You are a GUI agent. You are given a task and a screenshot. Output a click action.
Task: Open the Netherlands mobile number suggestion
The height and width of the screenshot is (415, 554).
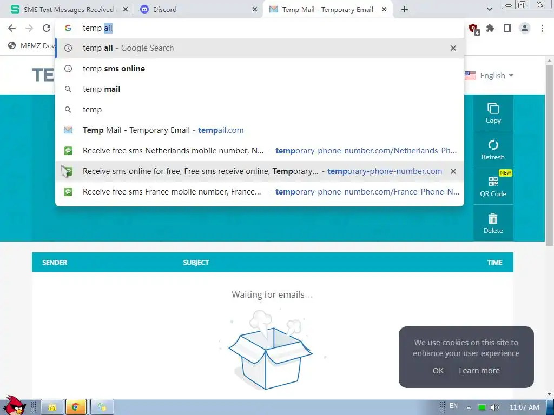pos(260,151)
